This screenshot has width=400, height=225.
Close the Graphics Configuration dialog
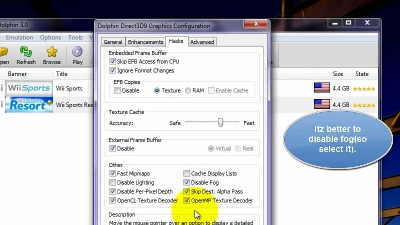tap(256, 24)
